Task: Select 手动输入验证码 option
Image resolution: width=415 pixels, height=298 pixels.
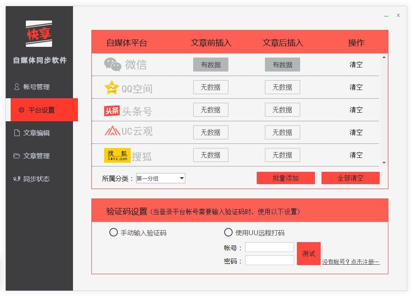Action: click(113, 232)
